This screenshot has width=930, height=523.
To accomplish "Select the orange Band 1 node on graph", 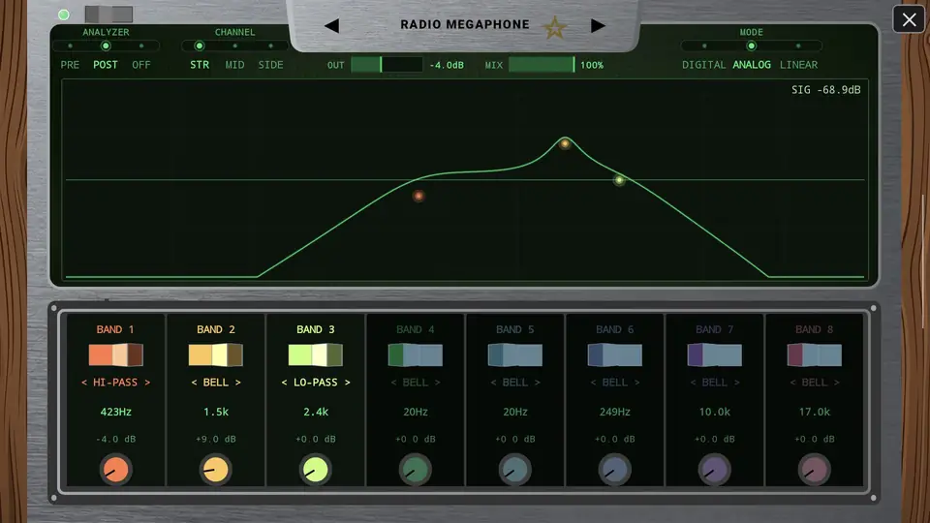I will pos(418,196).
